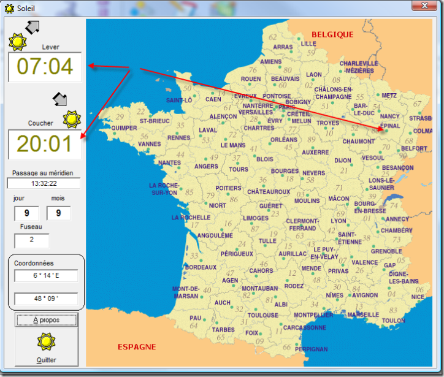This screenshot has height=377, width=444.
Task: Click the Lever time display 07:04
Action: [45, 67]
